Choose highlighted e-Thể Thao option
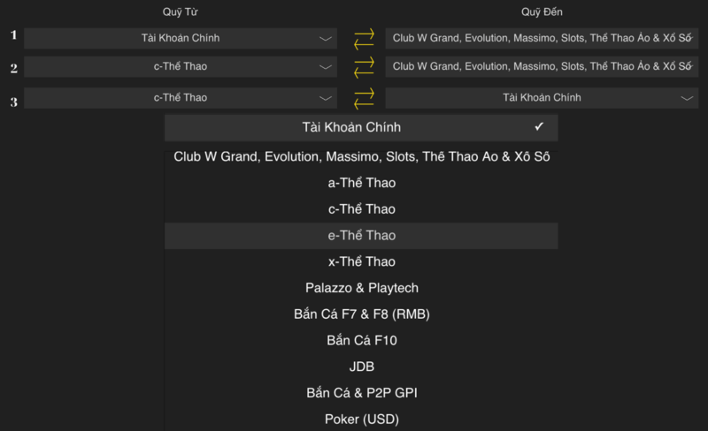The width and height of the screenshot is (708, 431). click(361, 236)
